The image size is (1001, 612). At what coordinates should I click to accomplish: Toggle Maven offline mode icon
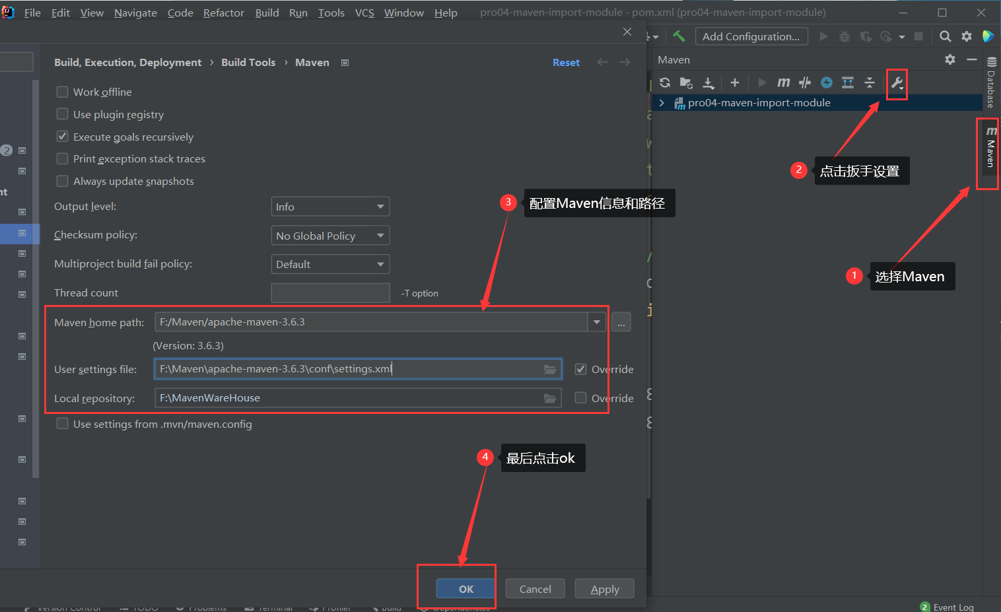pos(805,83)
